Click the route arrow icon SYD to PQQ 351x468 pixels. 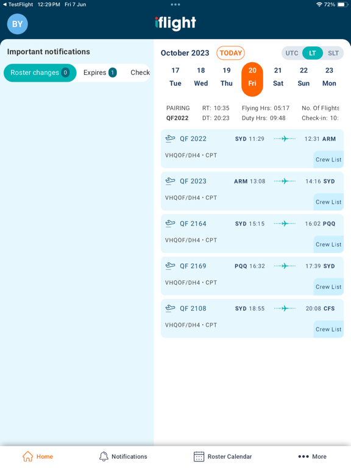(x=285, y=223)
